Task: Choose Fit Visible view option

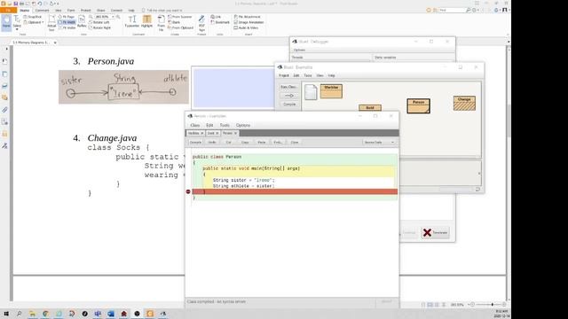Action: click(x=67, y=27)
